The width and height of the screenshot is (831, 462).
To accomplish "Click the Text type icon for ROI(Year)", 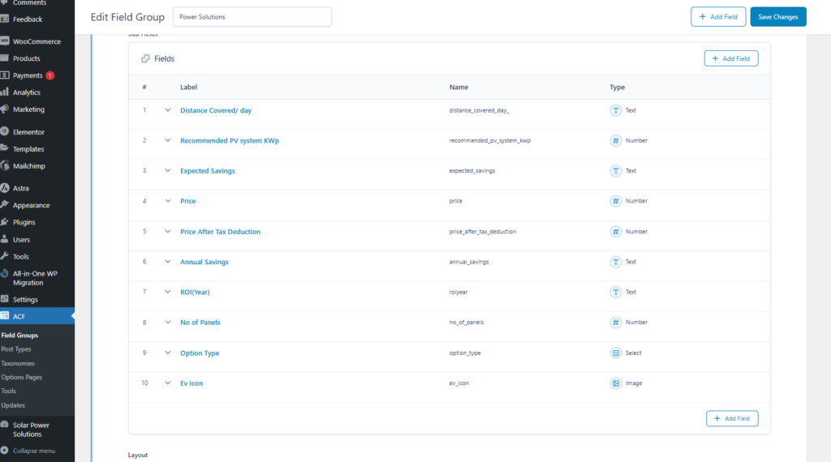I will pyautogui.click(x=615, y=292).
